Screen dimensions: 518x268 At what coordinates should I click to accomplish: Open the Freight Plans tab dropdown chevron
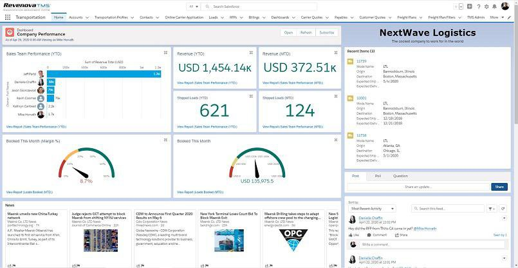tap(420, 17)
